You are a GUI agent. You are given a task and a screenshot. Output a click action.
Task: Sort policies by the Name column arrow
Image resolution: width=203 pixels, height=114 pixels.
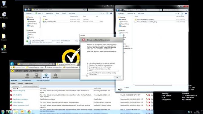(18, 89)
